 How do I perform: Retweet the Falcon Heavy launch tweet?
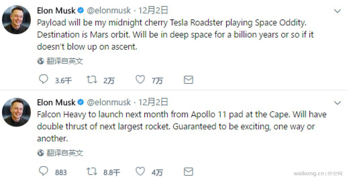point(92,172)
